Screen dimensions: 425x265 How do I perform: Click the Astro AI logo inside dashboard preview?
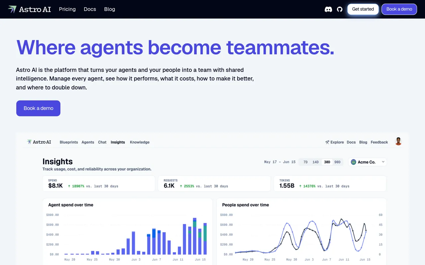[39, 142]
